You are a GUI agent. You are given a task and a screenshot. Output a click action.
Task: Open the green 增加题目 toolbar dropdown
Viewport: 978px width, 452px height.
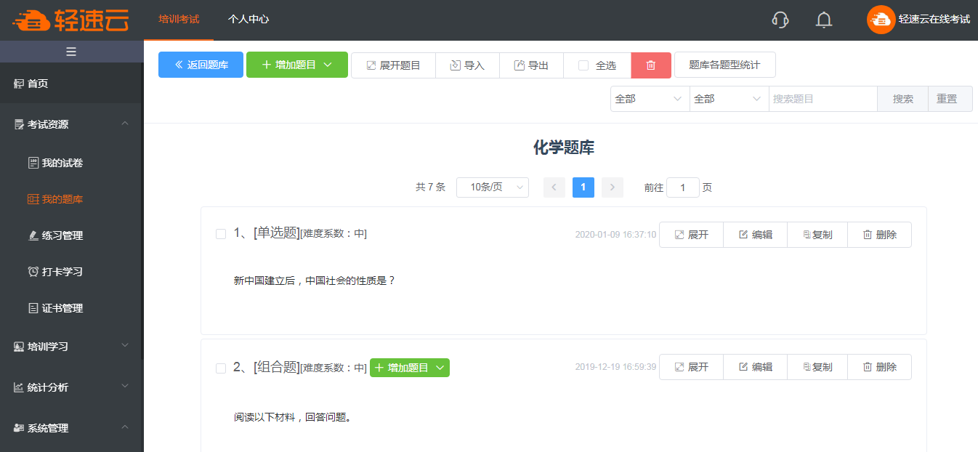296,65
